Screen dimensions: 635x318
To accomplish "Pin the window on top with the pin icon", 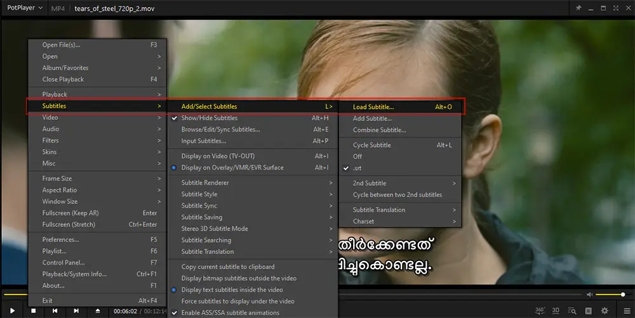I will pyautogui.click(x=578, y=8).
